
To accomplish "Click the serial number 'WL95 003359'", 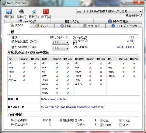I will [x=125, y=47].
